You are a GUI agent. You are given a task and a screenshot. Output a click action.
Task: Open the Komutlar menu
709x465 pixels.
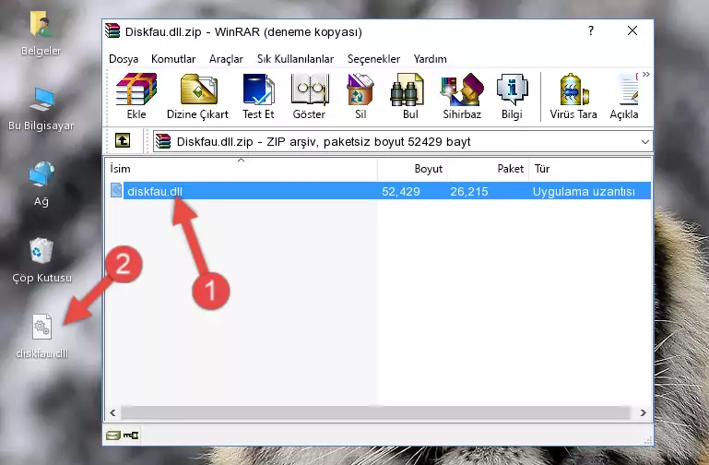click(173, 59)
